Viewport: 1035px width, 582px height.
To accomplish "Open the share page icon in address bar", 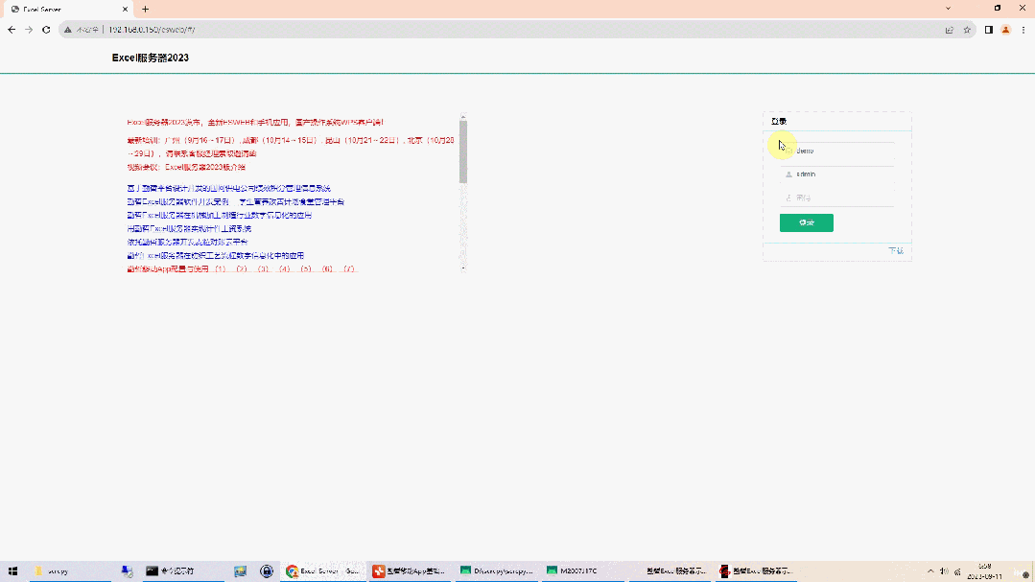I will 950,30.
